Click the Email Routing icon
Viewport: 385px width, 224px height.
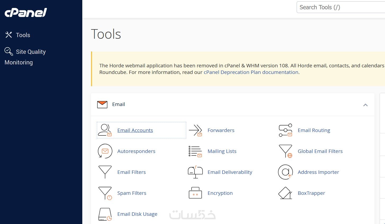click(286, 130)
